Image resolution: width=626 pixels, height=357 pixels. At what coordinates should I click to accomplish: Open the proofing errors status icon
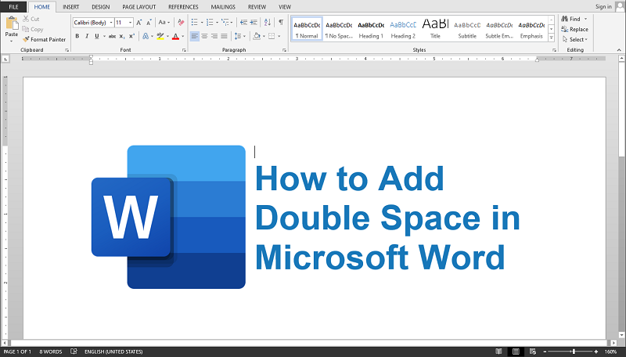[x=74, y=352]
